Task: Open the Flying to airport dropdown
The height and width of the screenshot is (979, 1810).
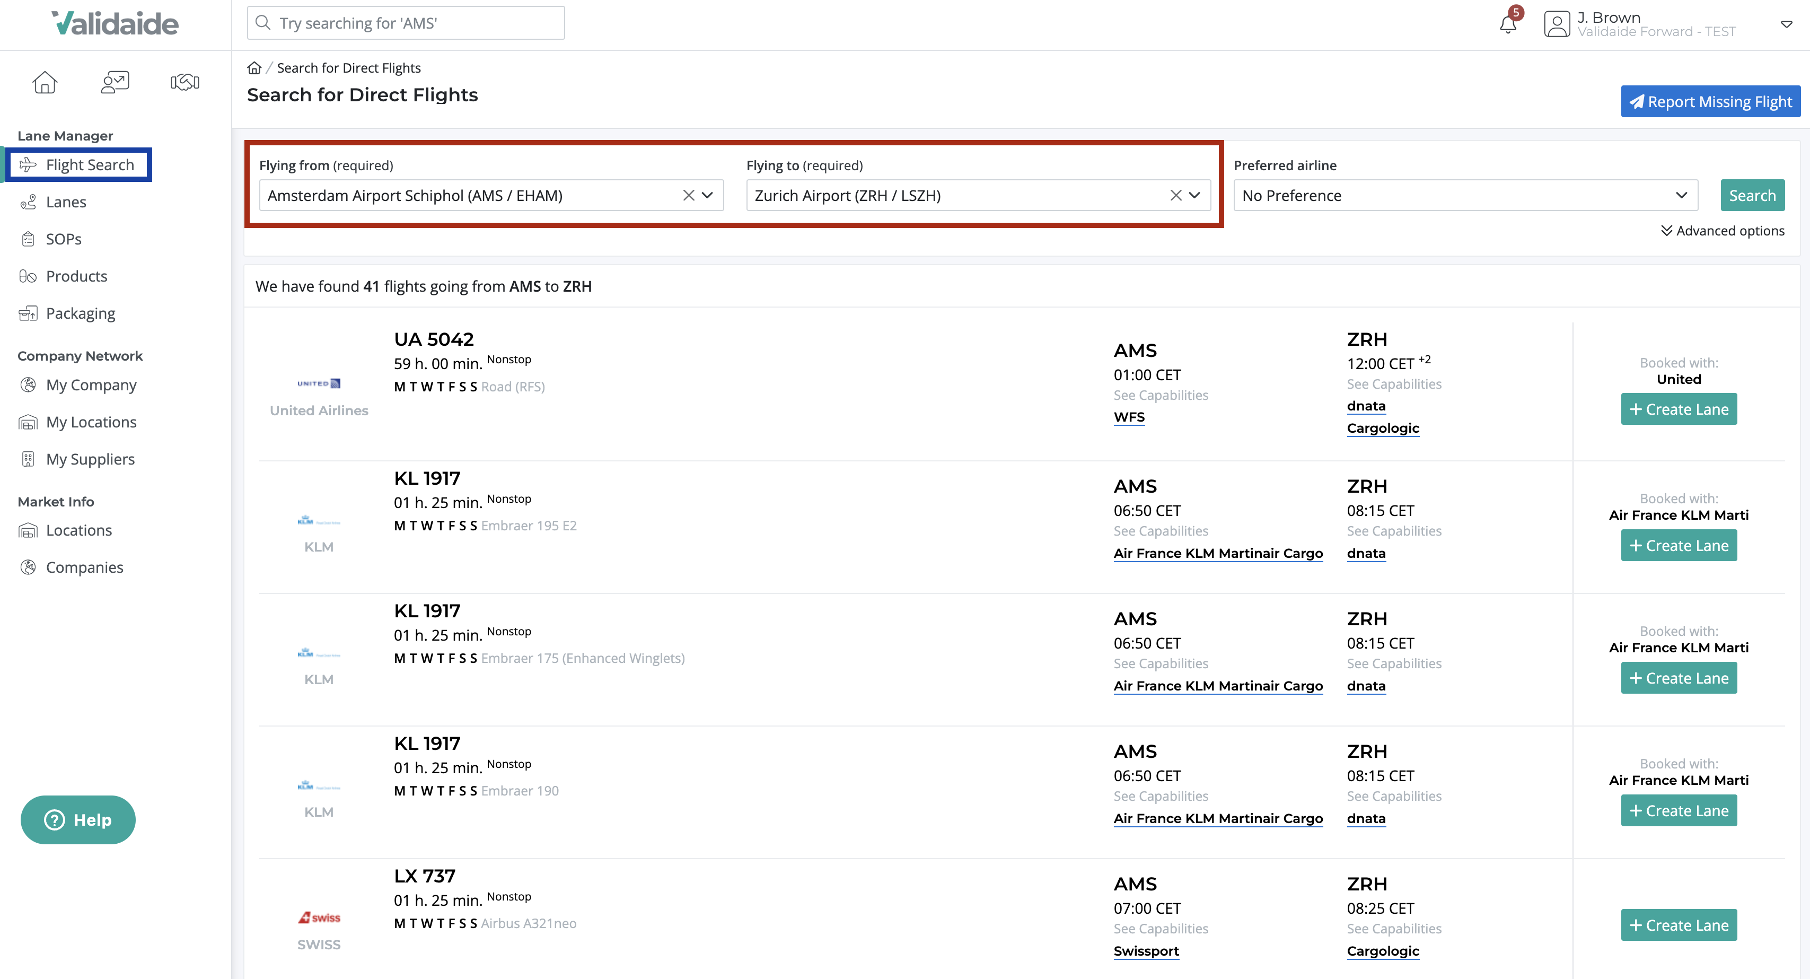Action: point(1194,195)
